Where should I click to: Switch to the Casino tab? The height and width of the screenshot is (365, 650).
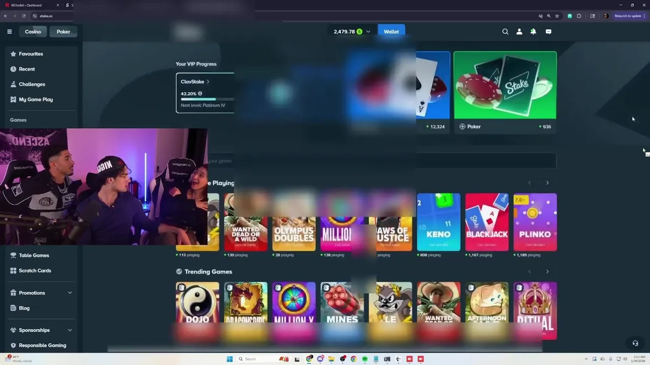(33, 31)
